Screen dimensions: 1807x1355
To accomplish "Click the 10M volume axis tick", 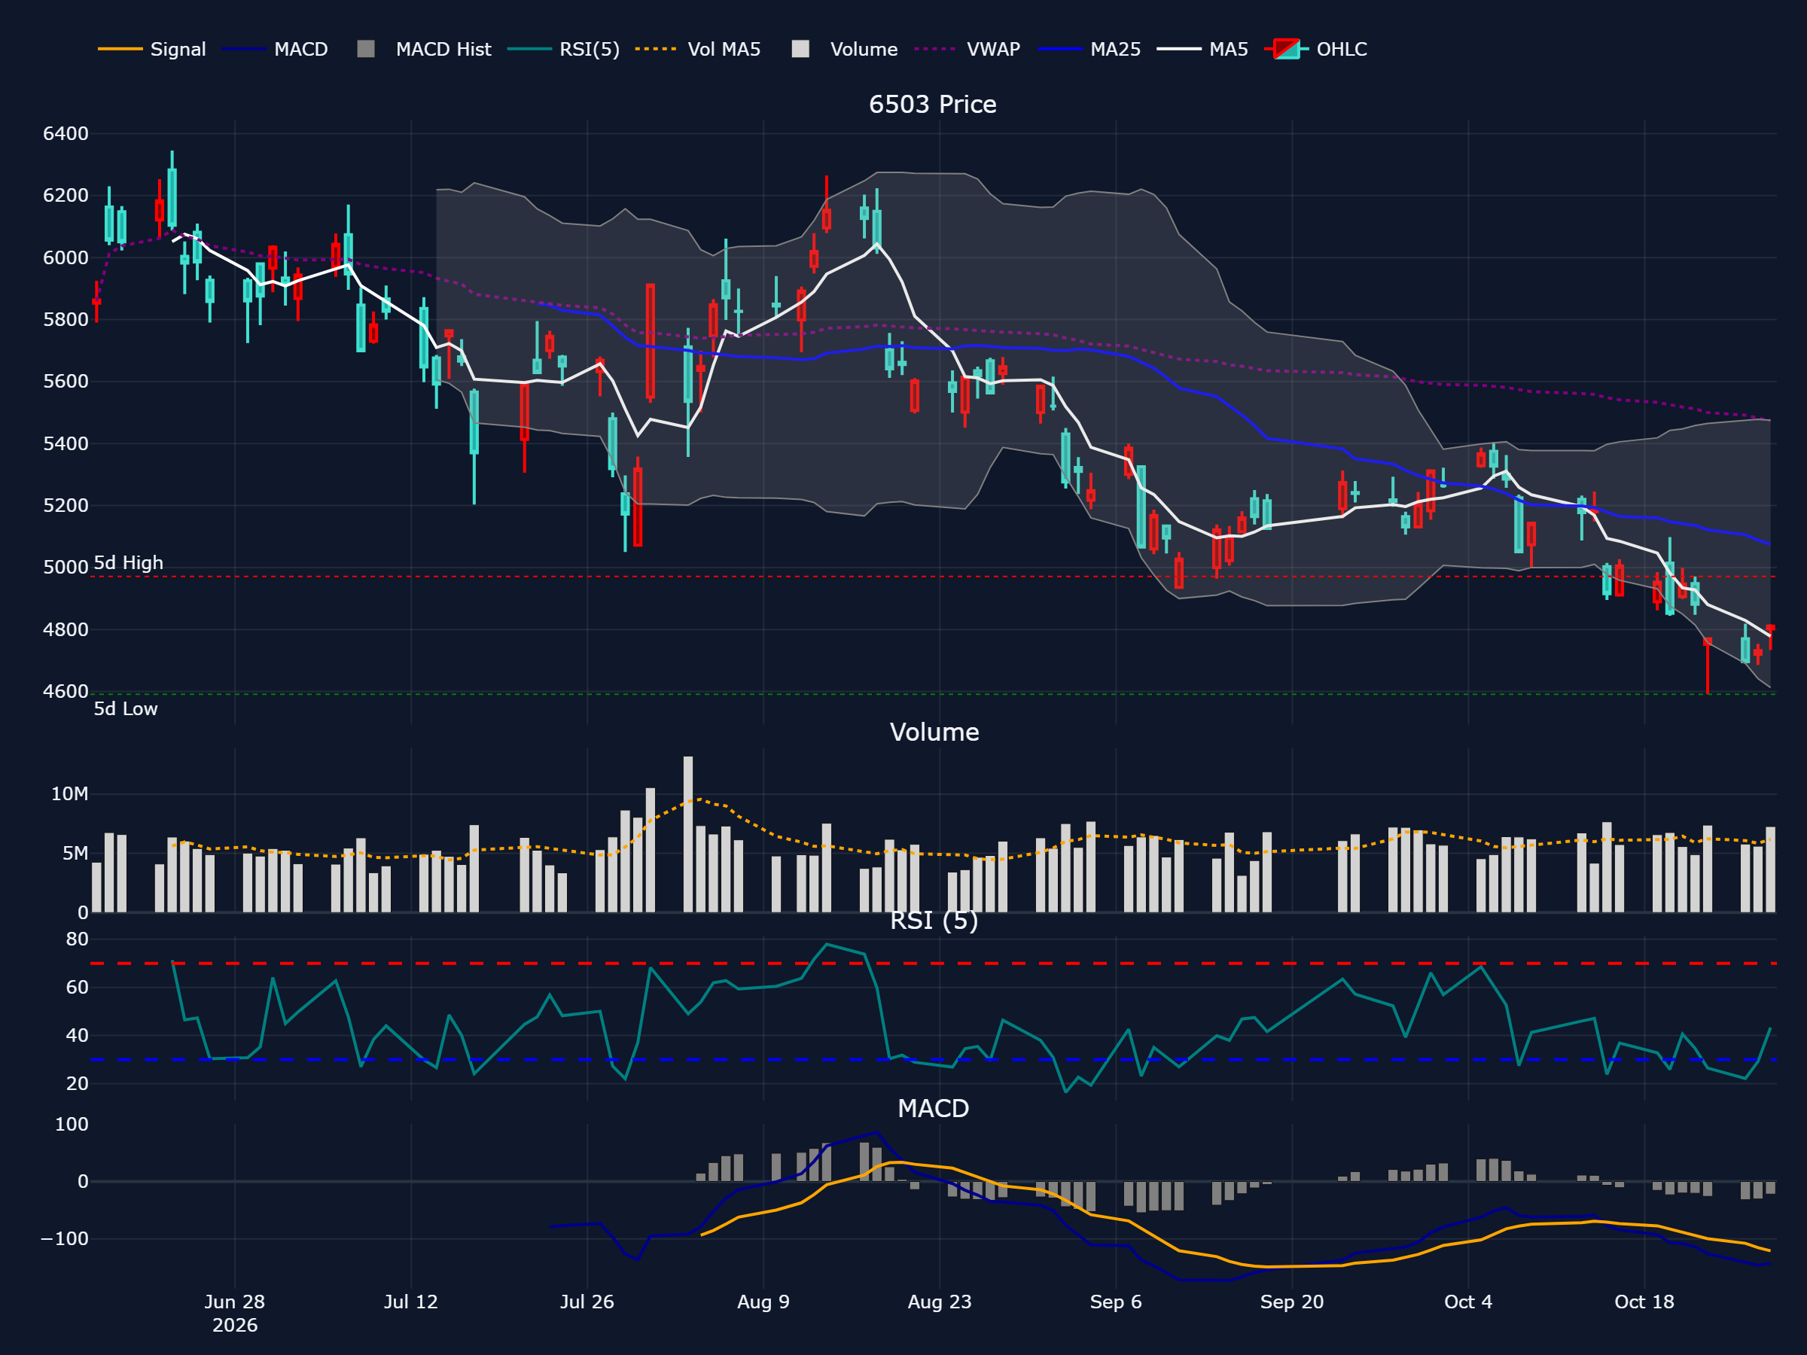I will pos(69,794).
